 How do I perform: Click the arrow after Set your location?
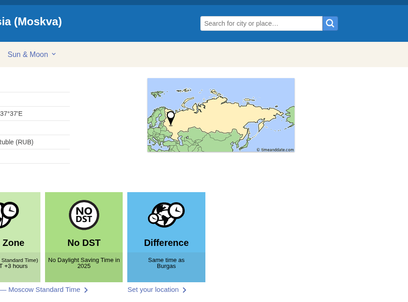point(185,290)
